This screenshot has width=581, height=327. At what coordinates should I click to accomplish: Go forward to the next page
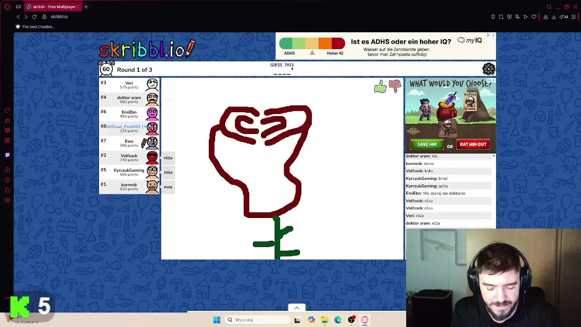(26, 17)
